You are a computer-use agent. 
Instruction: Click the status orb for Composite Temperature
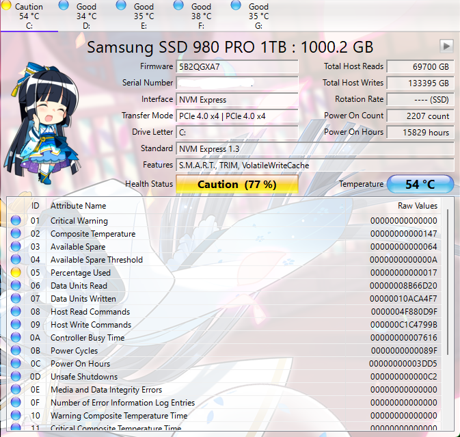pos(16,233)
